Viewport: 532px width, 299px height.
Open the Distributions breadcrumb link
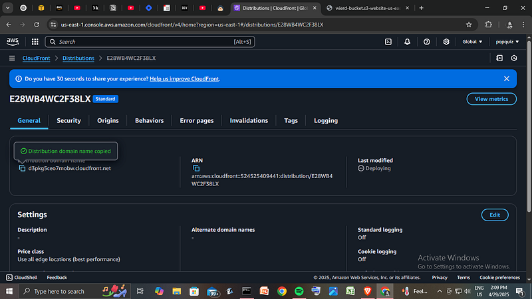[78, 58]
